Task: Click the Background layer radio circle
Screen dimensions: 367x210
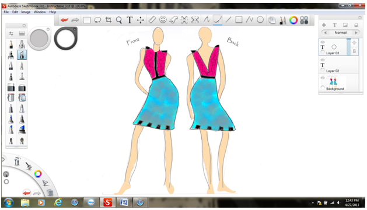Action: 323,87
